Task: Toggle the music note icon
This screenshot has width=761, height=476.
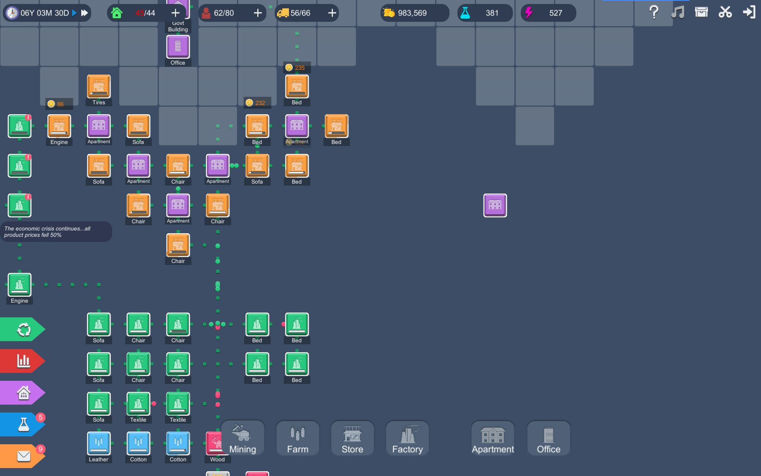Action: tap(677, 12)
